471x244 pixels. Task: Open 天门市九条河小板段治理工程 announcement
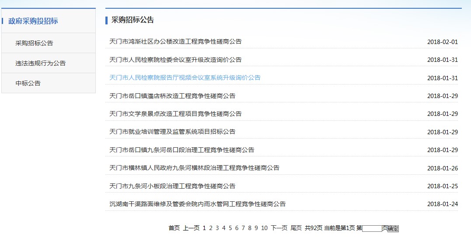pyautogui.click(x=172, y=186)
